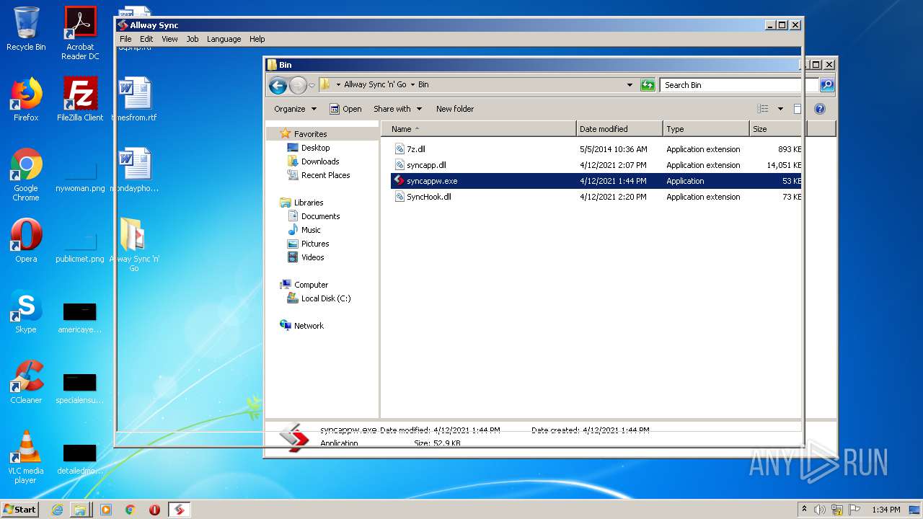Image resolution: width=923 pixels, height=519 pixels.
Task: Click Internet Explorer icon in taskbar
Action: pyautogui.click(x=57, y=510)
